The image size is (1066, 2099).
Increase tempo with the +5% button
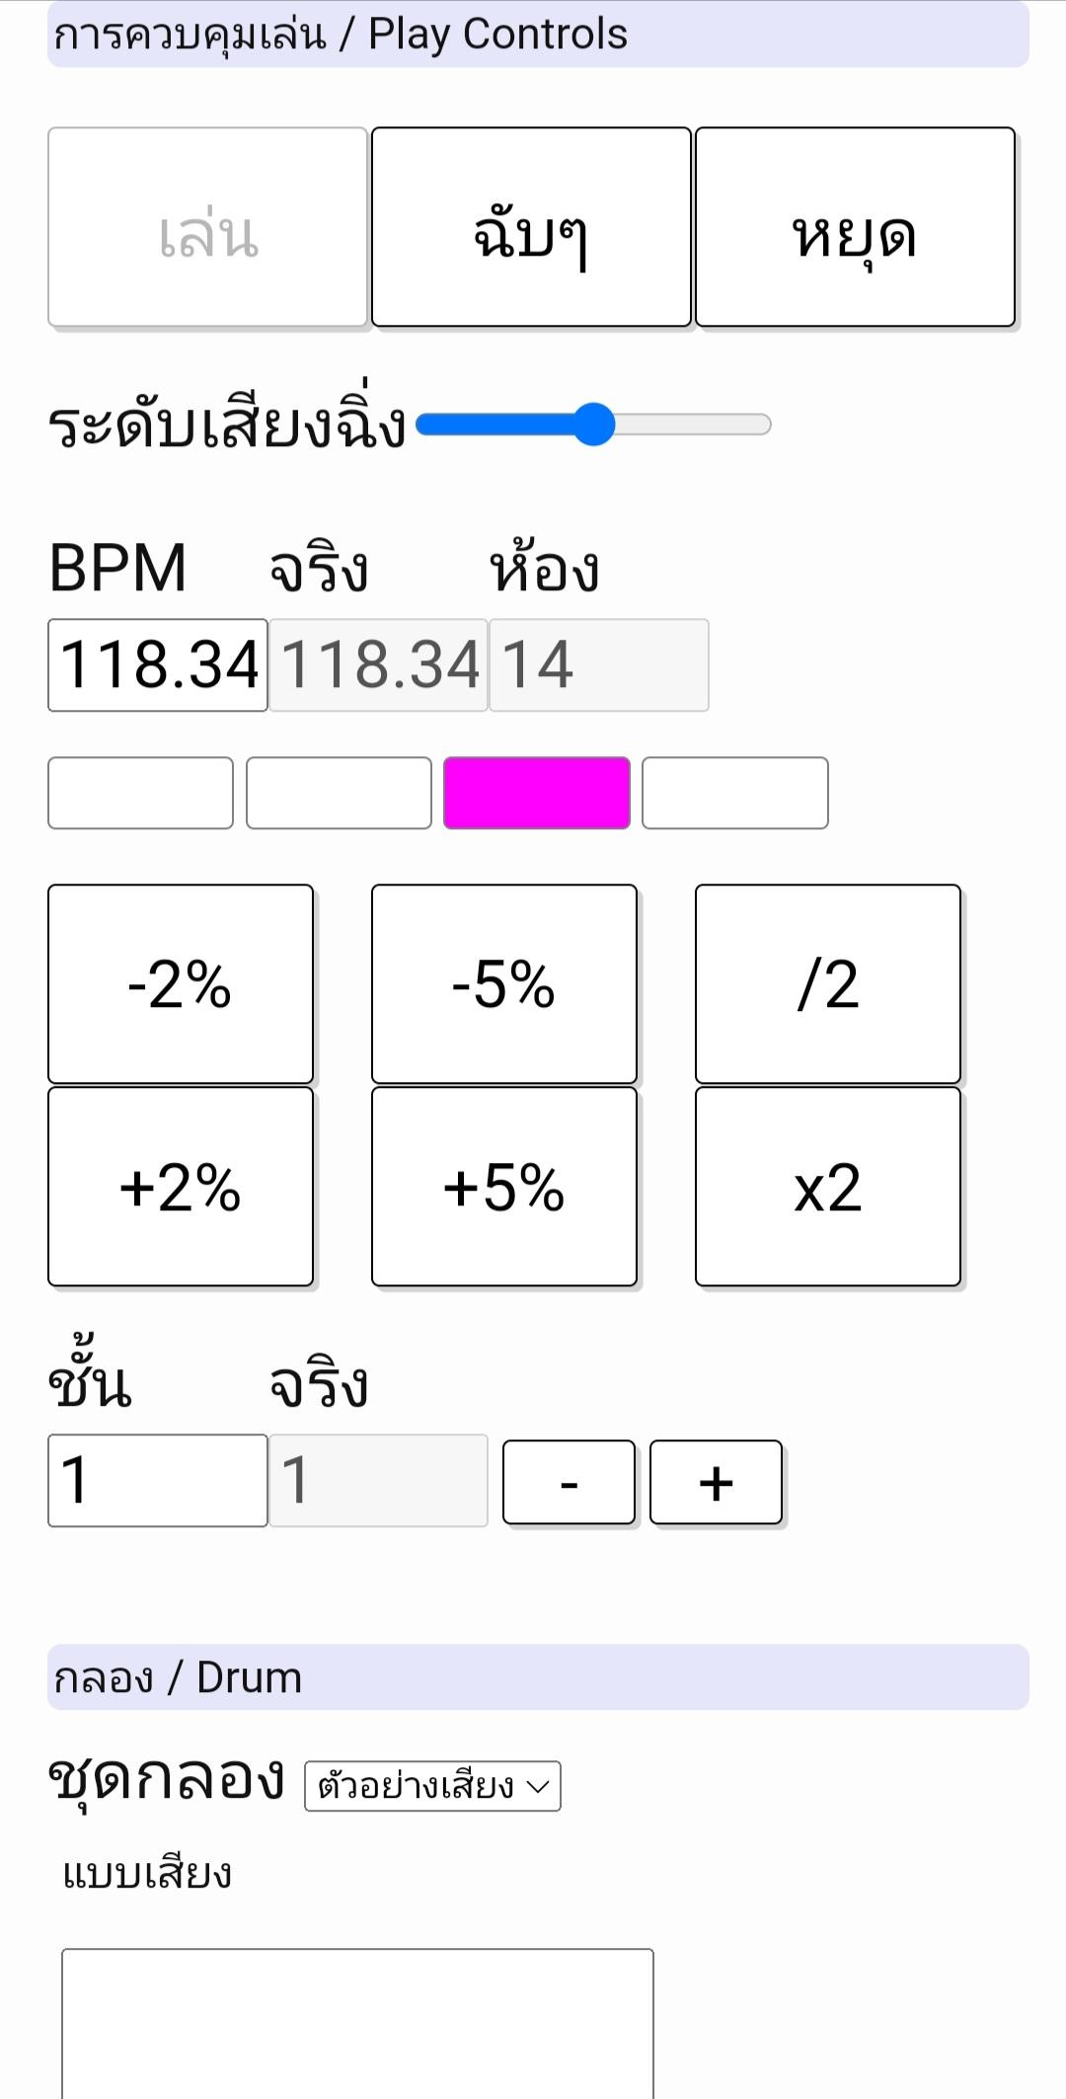click(504, 1187)
